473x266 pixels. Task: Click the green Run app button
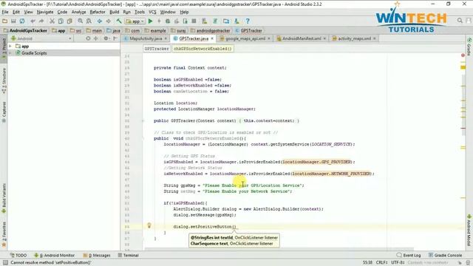point(150,21)
